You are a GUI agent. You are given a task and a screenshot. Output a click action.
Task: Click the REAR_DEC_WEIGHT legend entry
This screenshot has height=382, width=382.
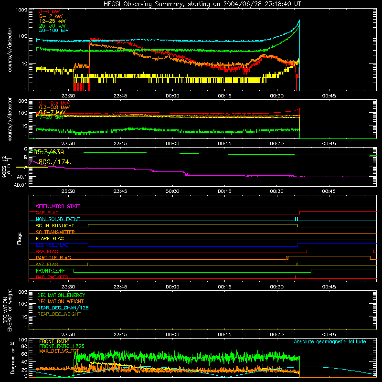59,314
